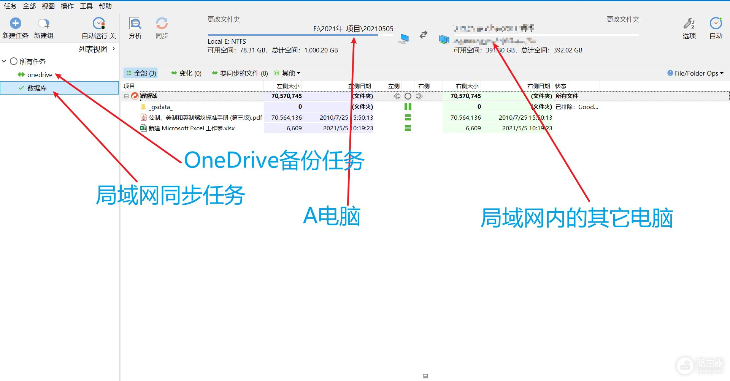The width and height of the screenshot is (730, 381).
Task: Click the PDF file icon in the list
Action: coord(144,117)
